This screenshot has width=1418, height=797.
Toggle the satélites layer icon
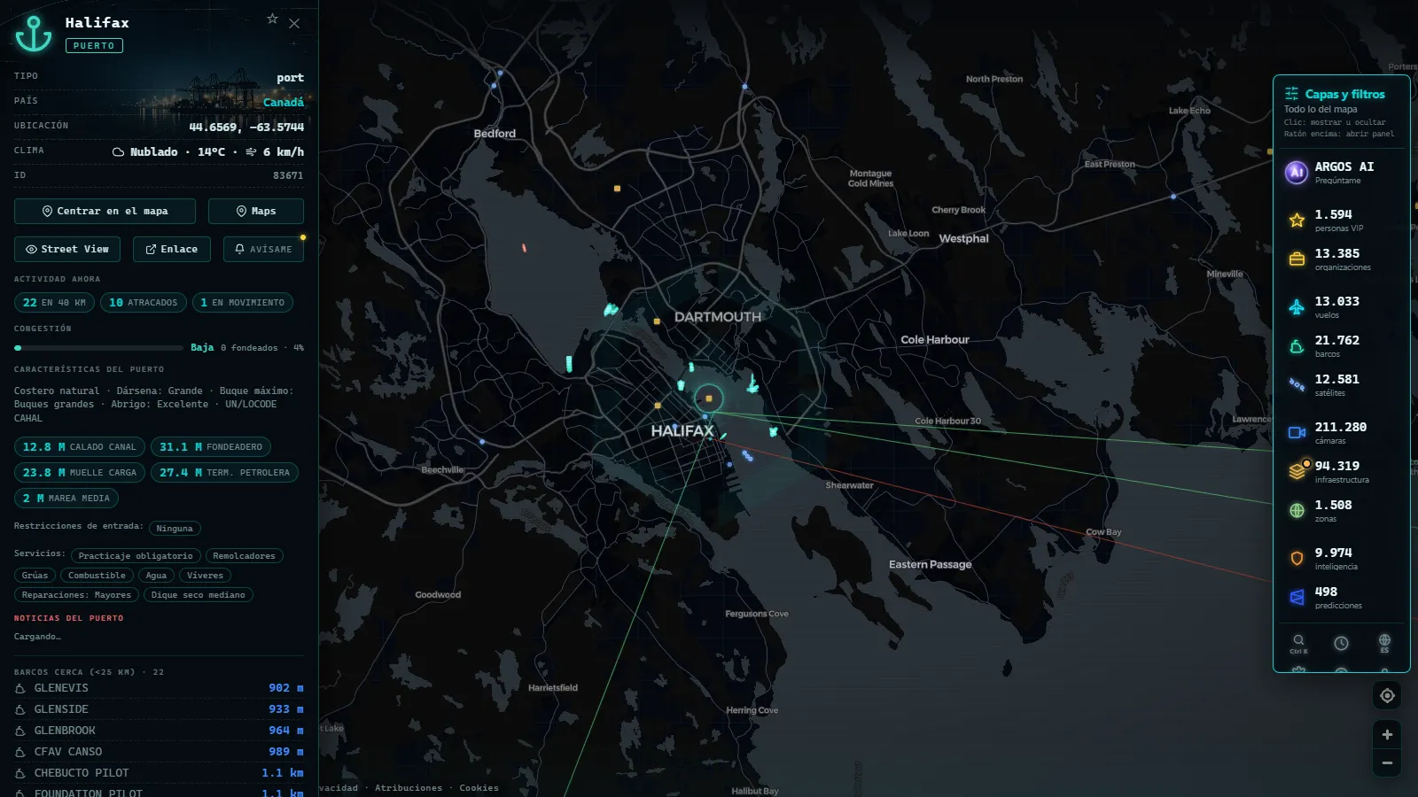coord(1297,385)
